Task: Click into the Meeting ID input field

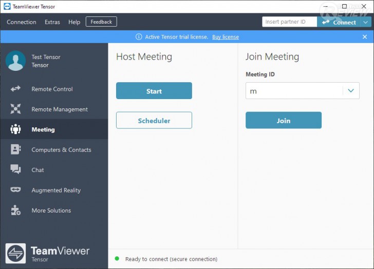Action: 294,90
